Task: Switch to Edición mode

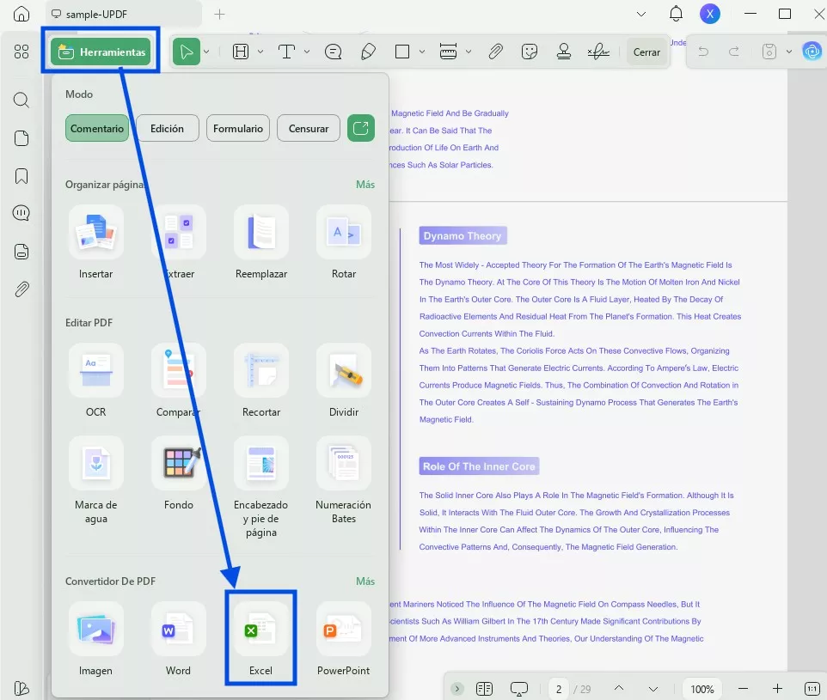Action: tap(167, 128)
